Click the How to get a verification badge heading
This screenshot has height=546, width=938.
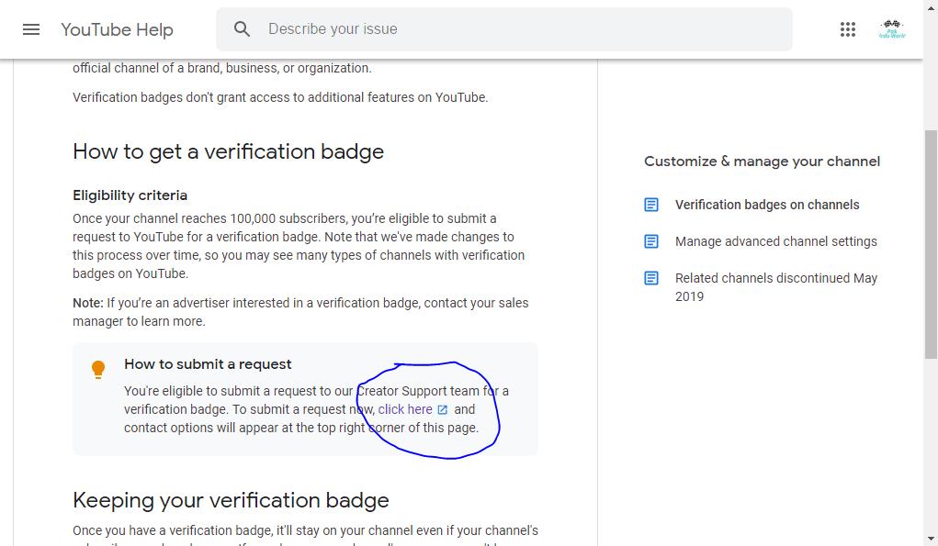pyautogui.click(x=228, y=151)
